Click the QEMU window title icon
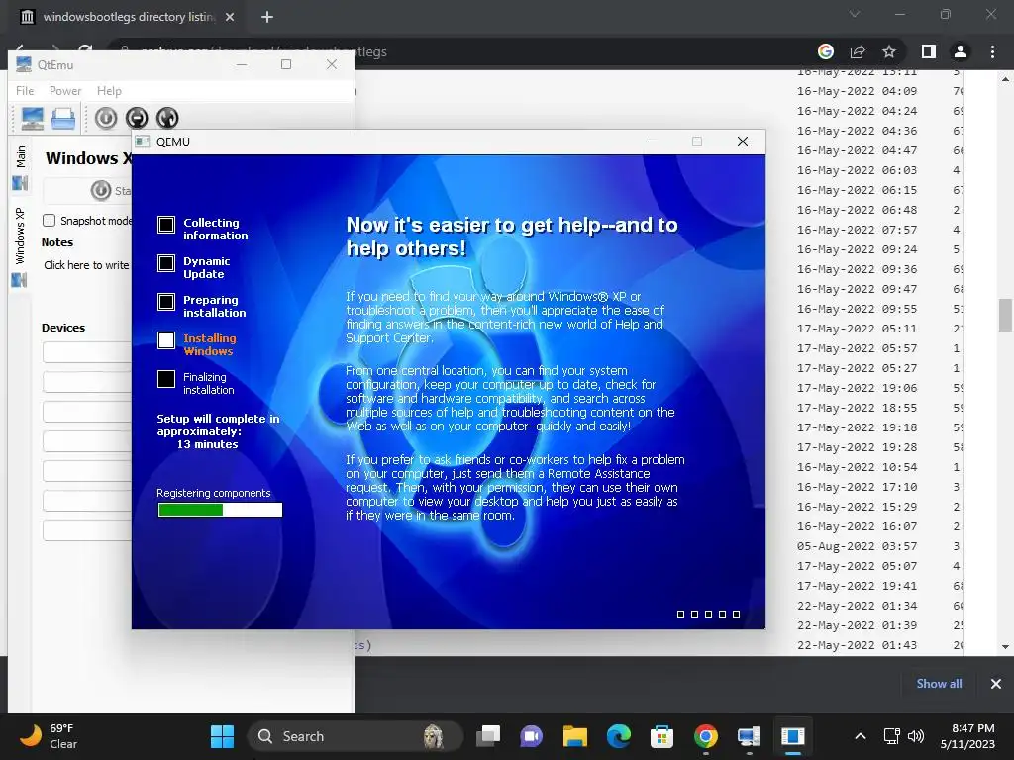The image size is (1014, 760). pos(143,142)
